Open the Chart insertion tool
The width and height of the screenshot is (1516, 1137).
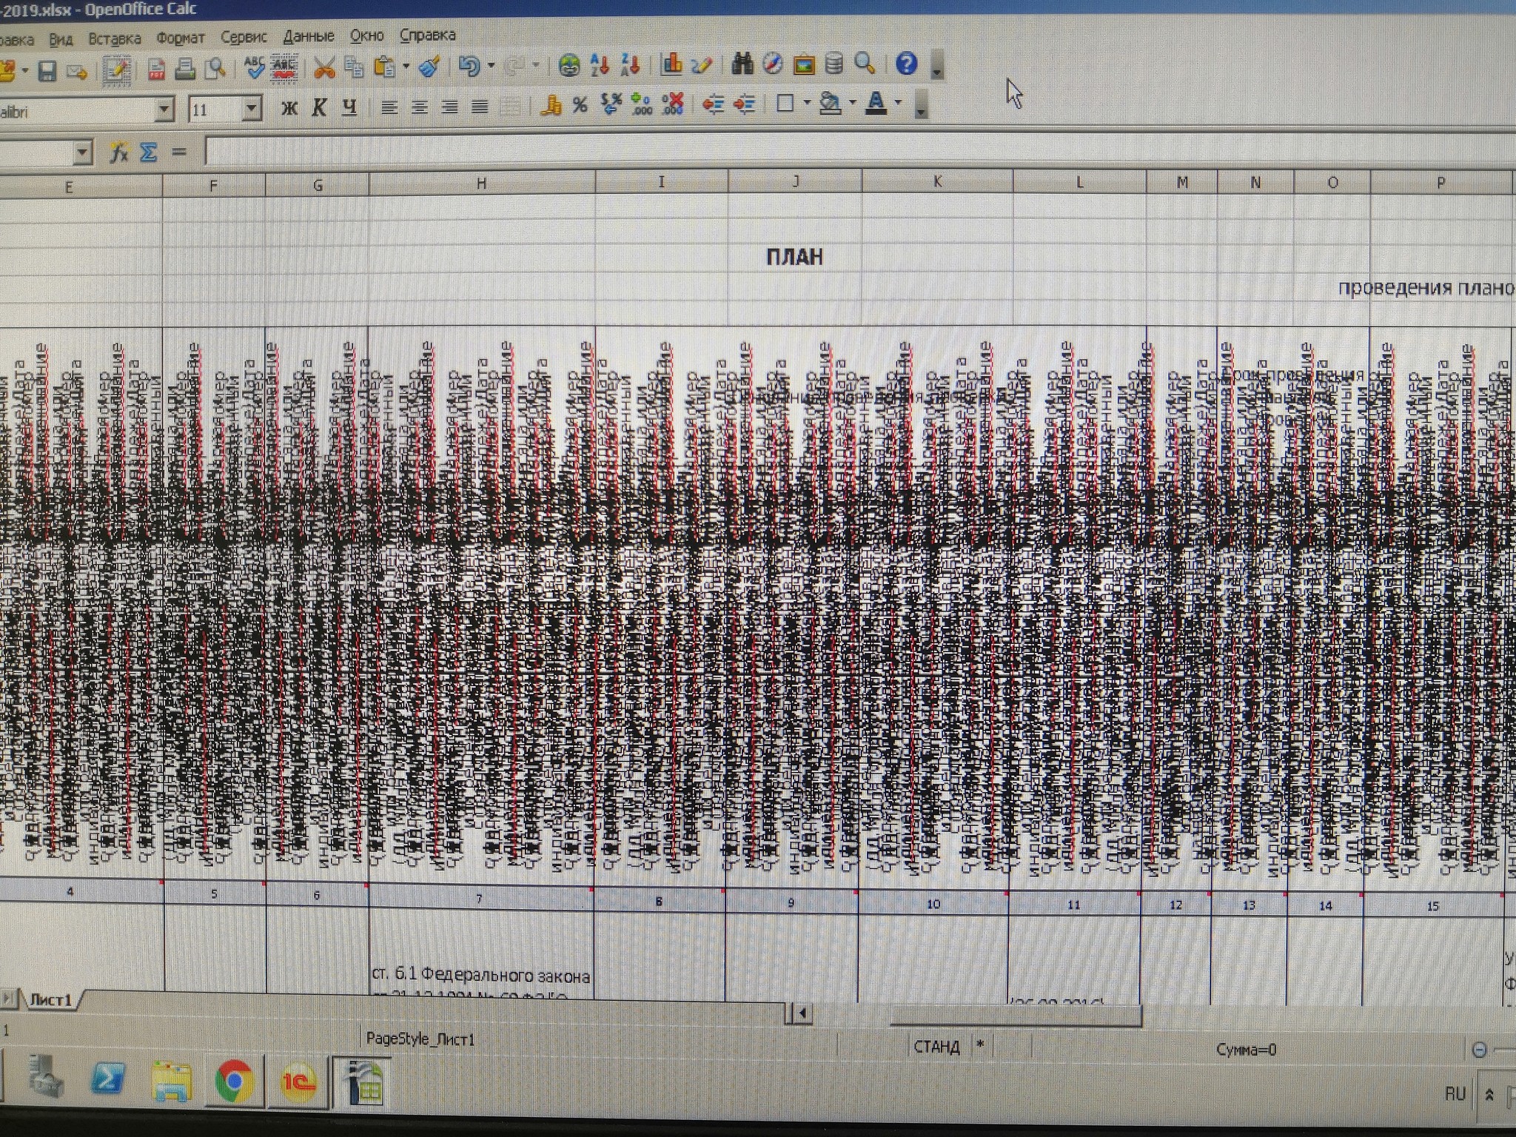tap(671, 65)
